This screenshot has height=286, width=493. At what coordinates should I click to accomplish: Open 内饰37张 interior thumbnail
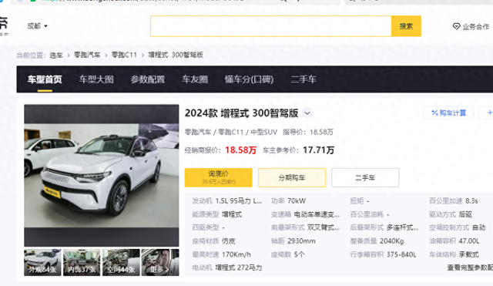point(82,262)
